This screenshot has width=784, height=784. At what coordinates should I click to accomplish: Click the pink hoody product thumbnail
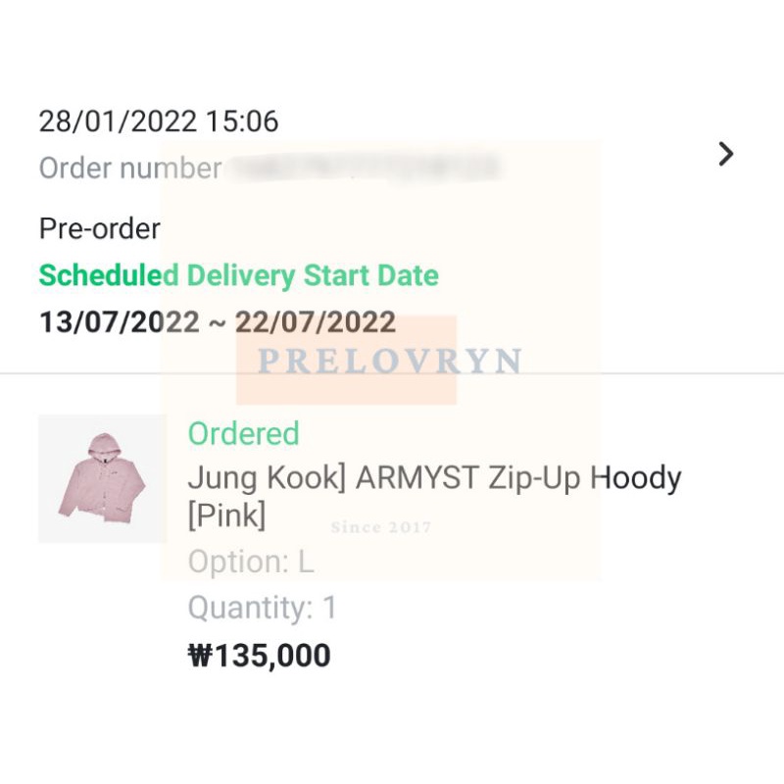(x=102, y=480)
